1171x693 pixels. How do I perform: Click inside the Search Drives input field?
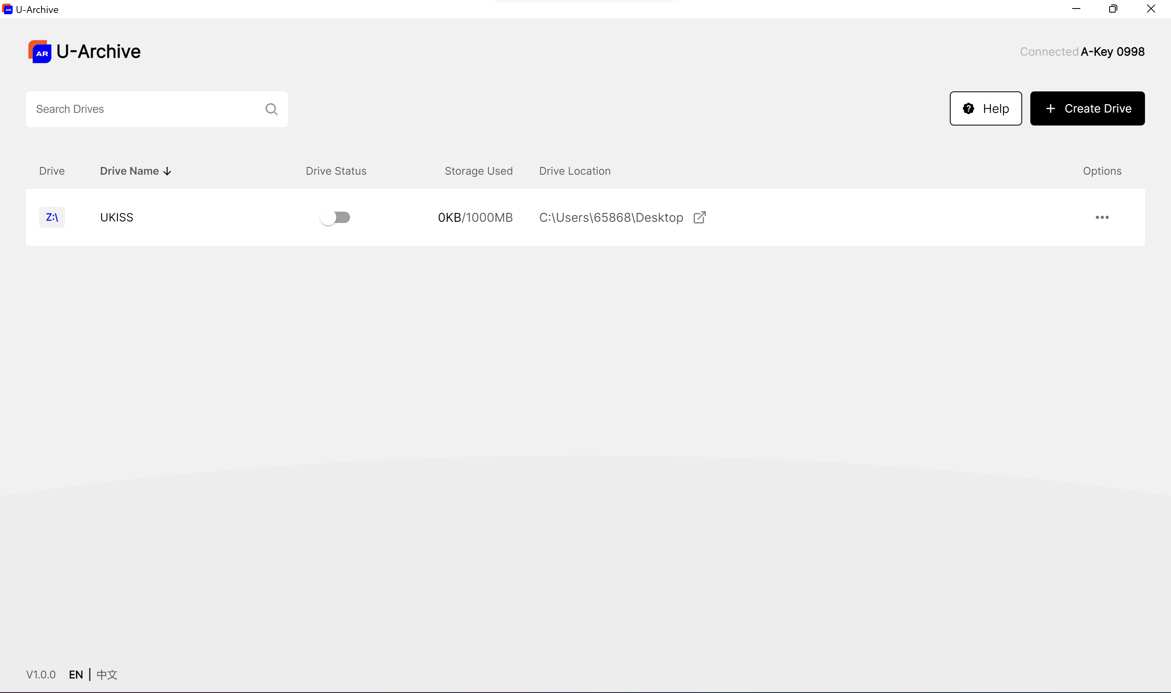pyautogui.click(x=157, y=108)
